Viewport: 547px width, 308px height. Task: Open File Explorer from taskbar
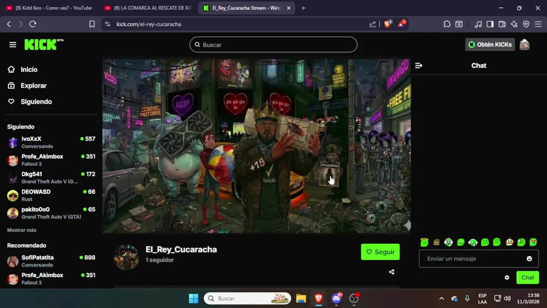point(301,298)
